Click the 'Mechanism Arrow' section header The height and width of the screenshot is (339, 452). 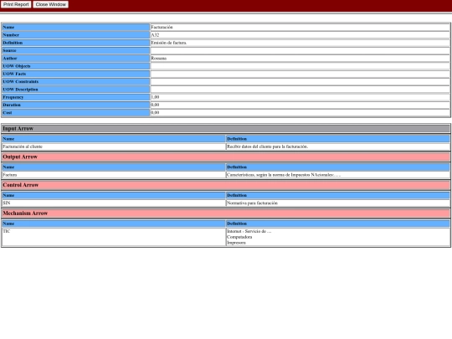[x=226, y=213]
